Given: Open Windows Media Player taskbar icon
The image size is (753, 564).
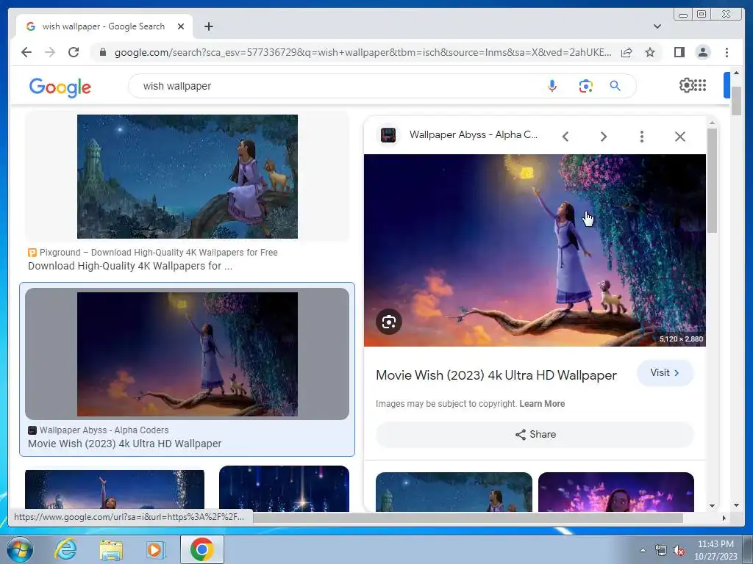Looking at the screenshot, I should 155,549.
